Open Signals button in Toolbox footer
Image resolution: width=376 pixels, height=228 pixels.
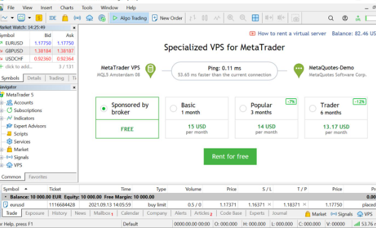point(342,214)
